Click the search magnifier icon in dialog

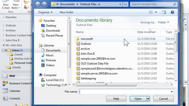click(175, 4)
